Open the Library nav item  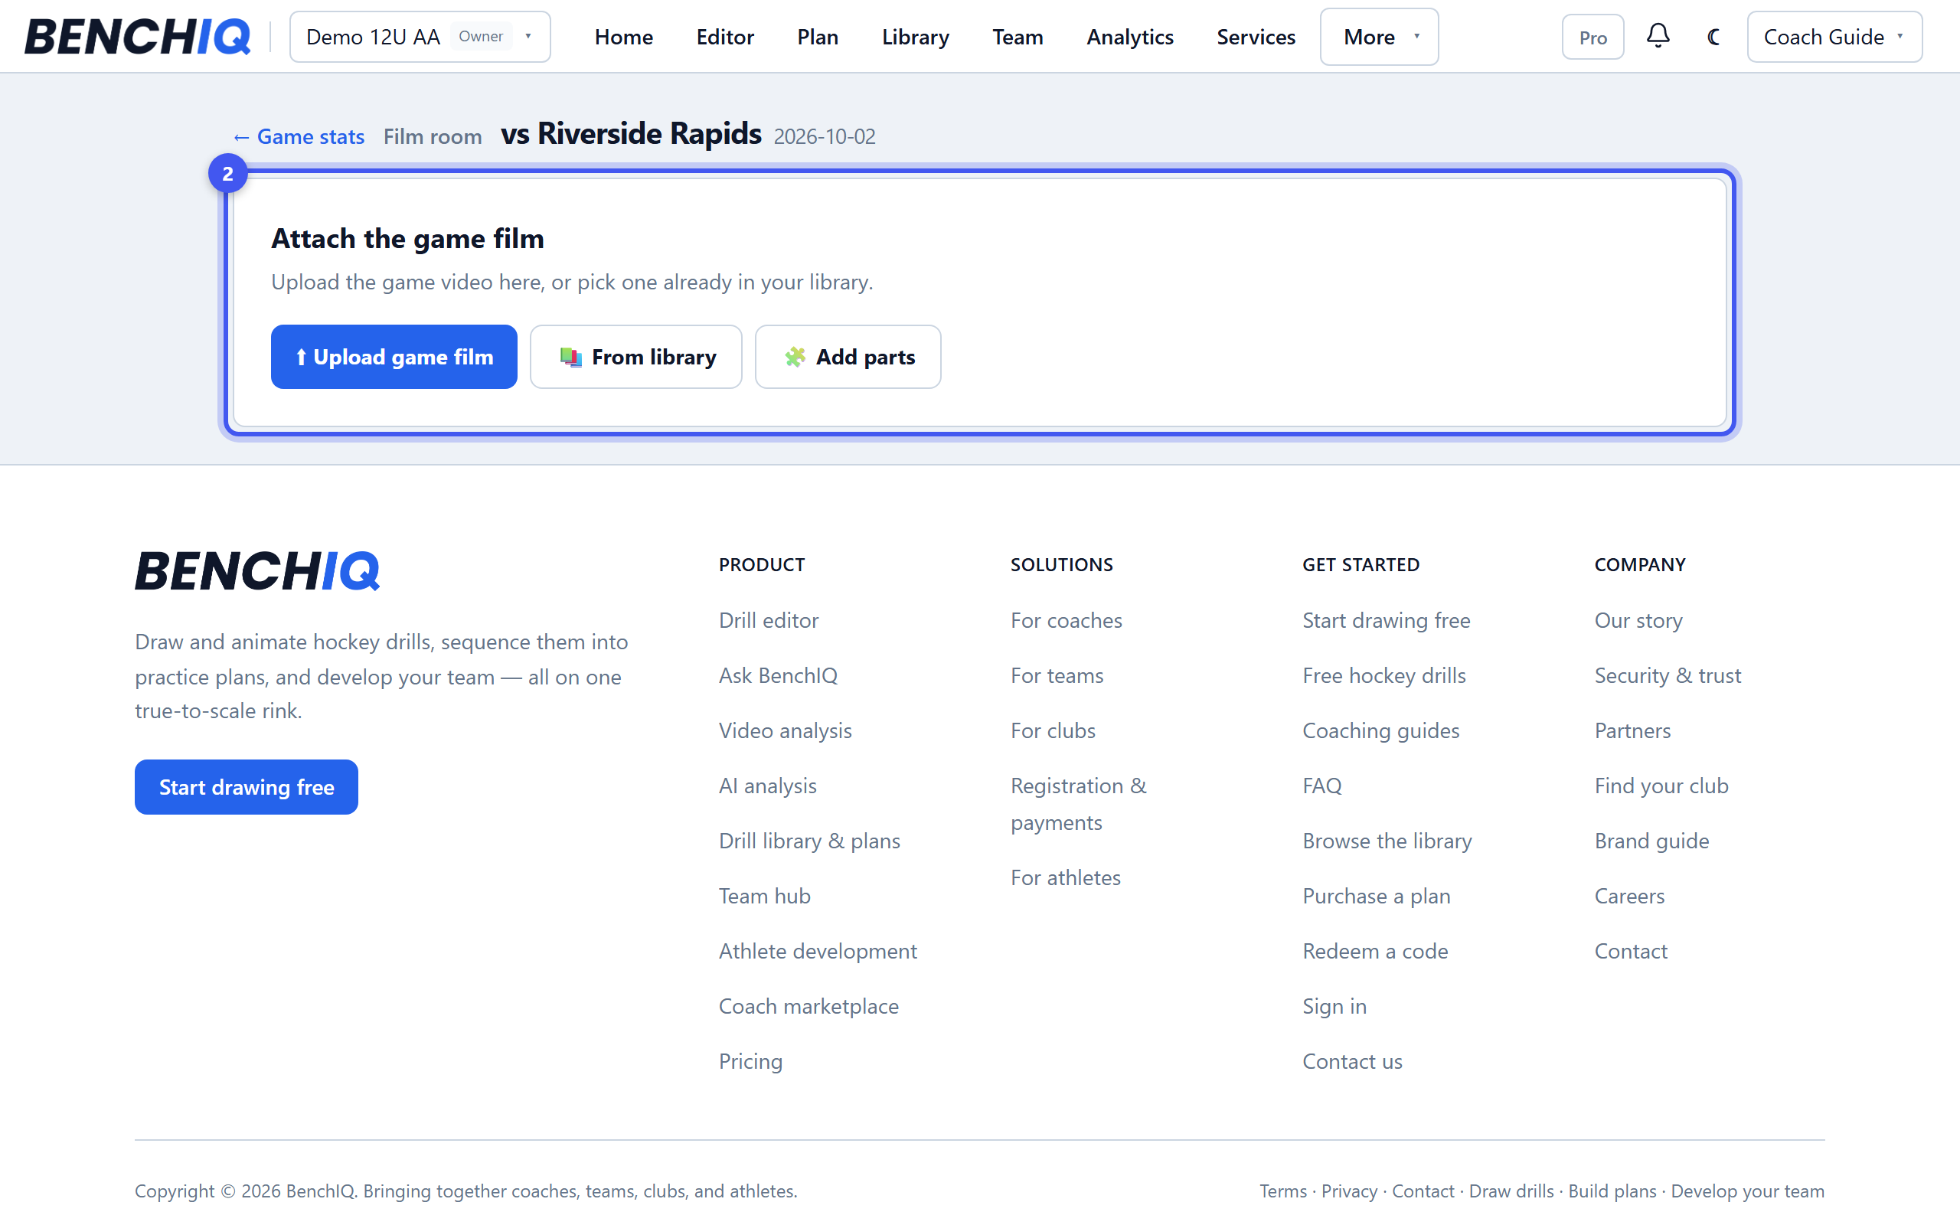pos(915,37)
